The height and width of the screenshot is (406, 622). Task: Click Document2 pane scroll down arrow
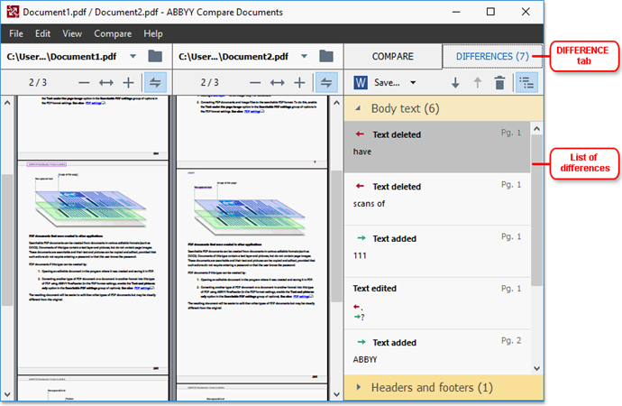point(336,394)
